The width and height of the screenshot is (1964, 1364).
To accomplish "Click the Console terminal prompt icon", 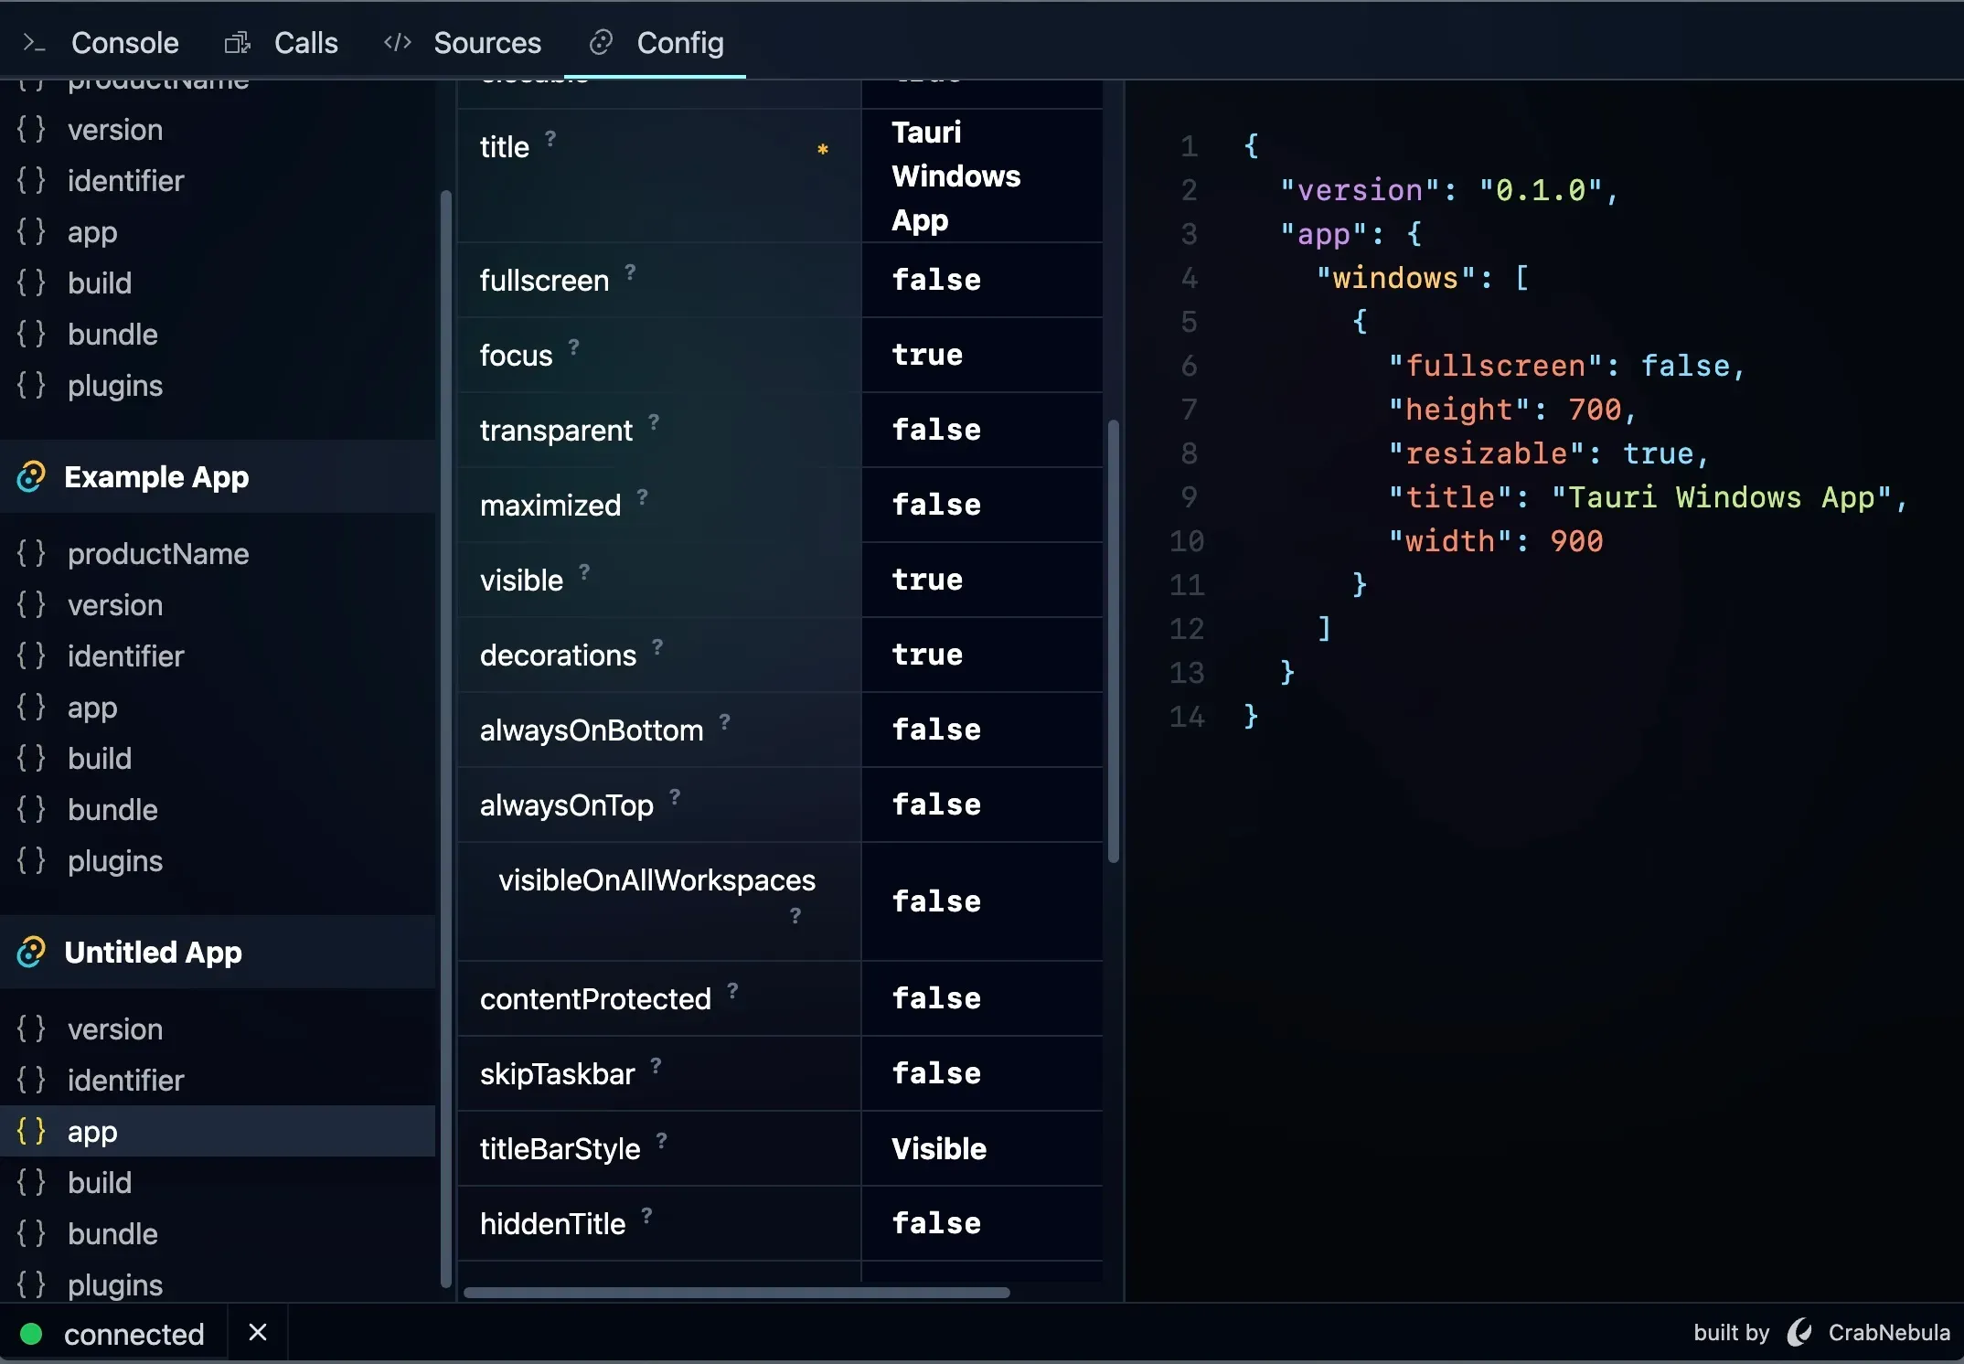I will click(x=34, y=43).
